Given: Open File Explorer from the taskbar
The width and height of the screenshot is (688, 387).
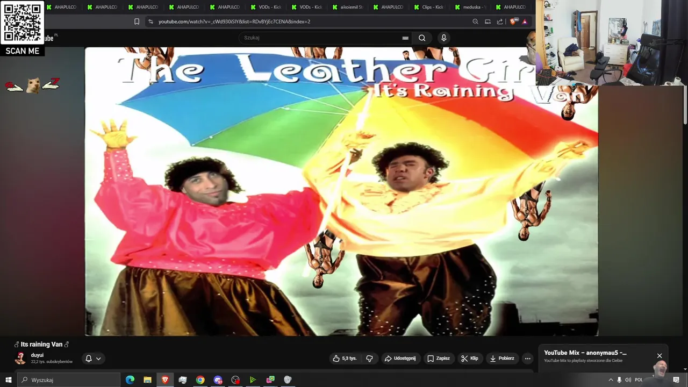Looking at the screenshot, I should (x=147, y=380).
